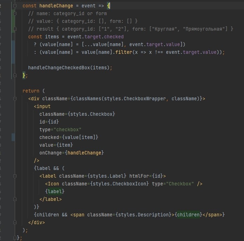This screenshot has height=241, width=244.
Task: Collapse the label element fold marker
Action: 15,176
